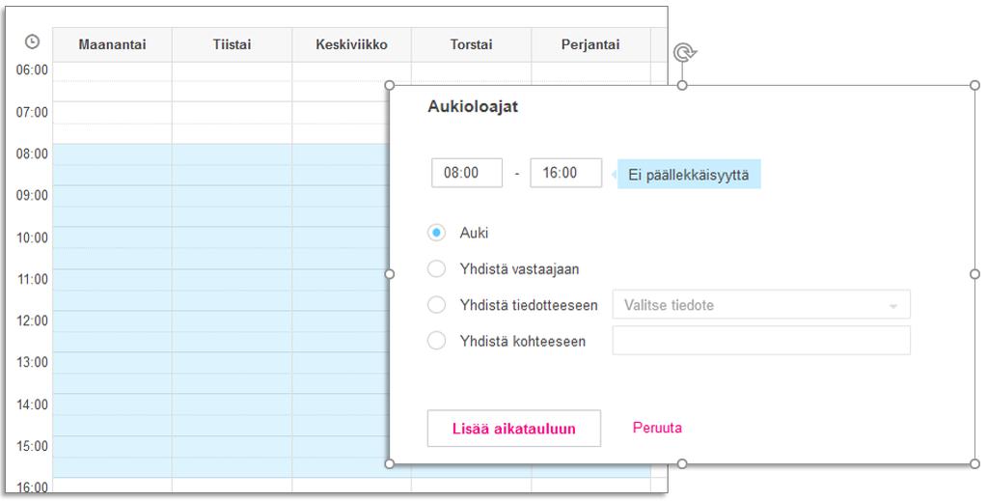Click the Tiistai column header
This screenshot has width=987, height=501.
[232, 44]
